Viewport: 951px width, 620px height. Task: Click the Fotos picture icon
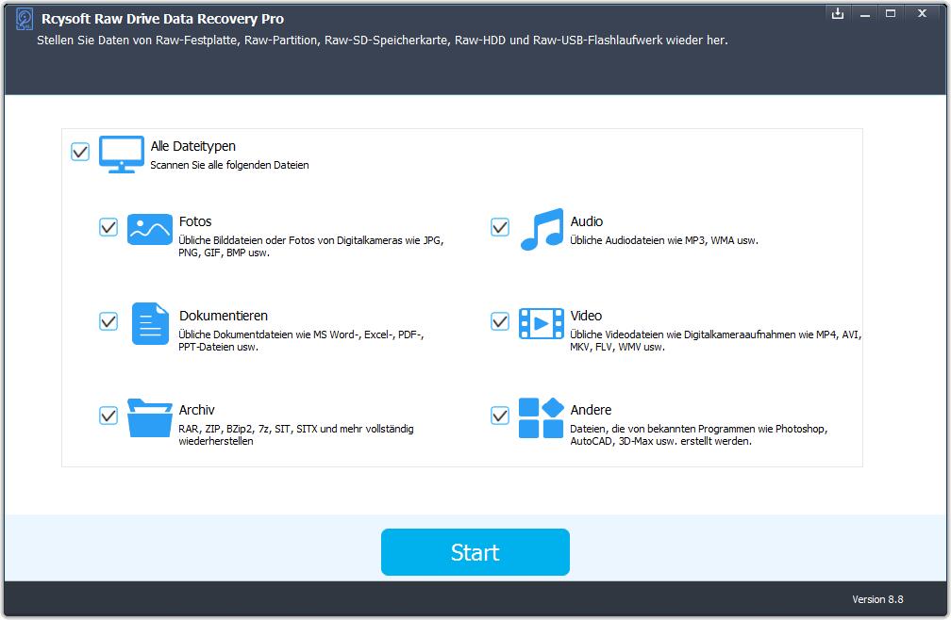(x=150, y=230)
